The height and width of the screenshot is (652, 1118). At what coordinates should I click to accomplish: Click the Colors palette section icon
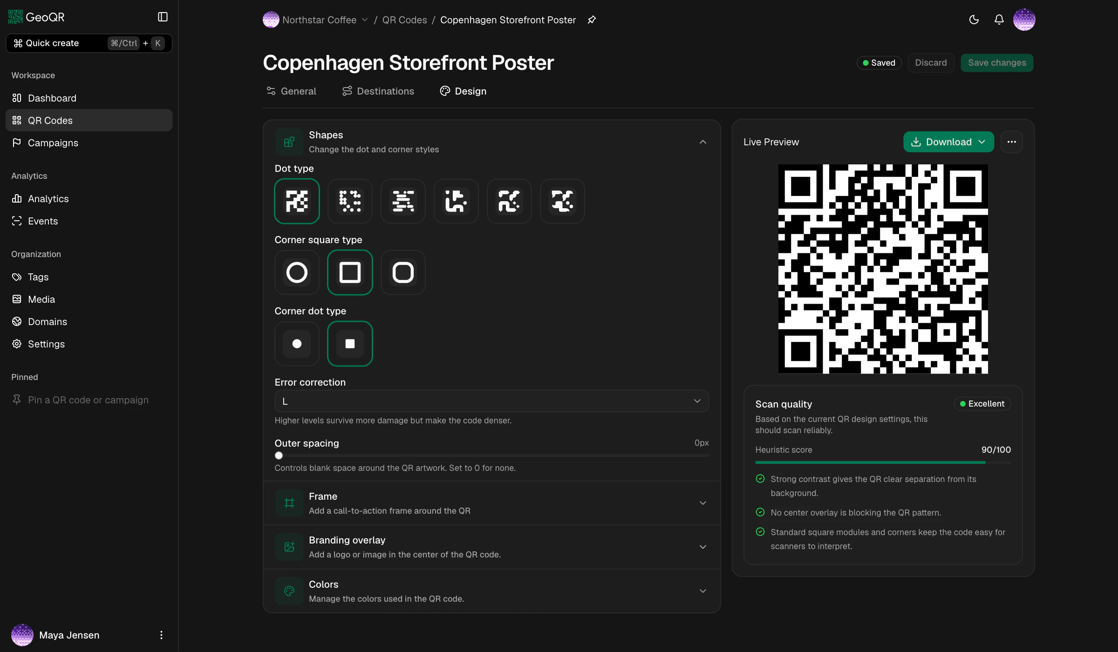coord(289,591)
